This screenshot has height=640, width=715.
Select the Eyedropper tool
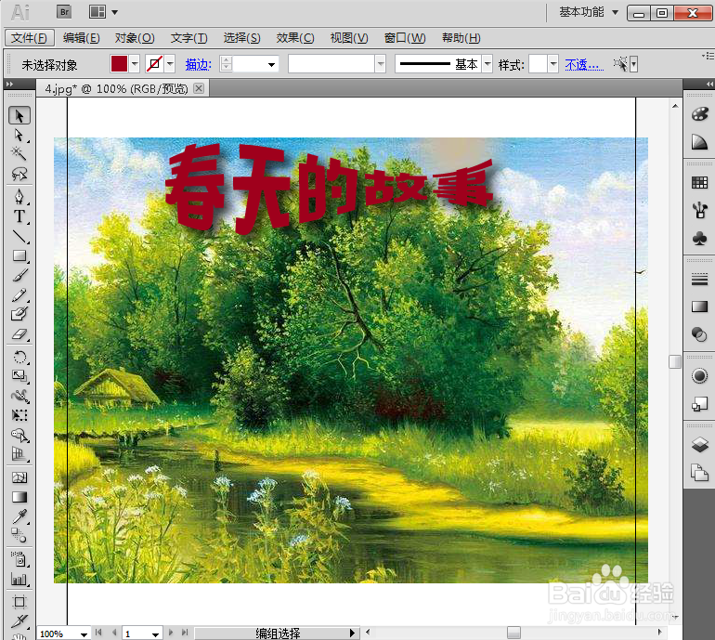(x=19, y=516)
